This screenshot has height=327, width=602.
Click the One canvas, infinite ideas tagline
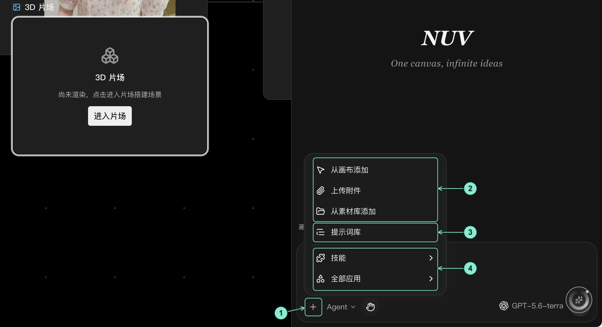447,64
